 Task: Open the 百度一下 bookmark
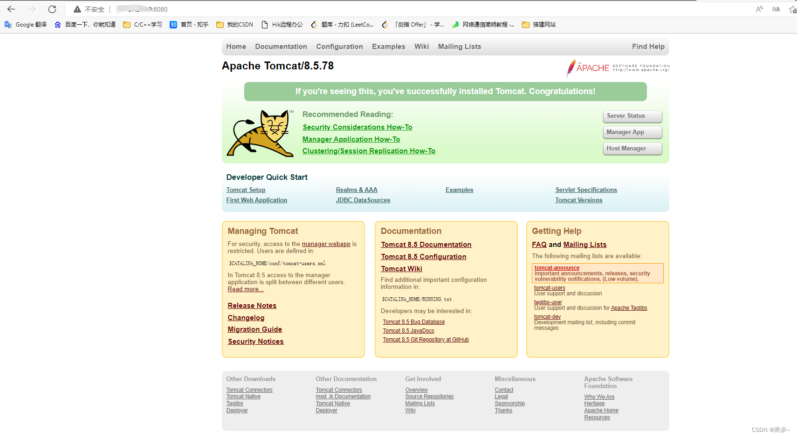[x=85, y=25]
